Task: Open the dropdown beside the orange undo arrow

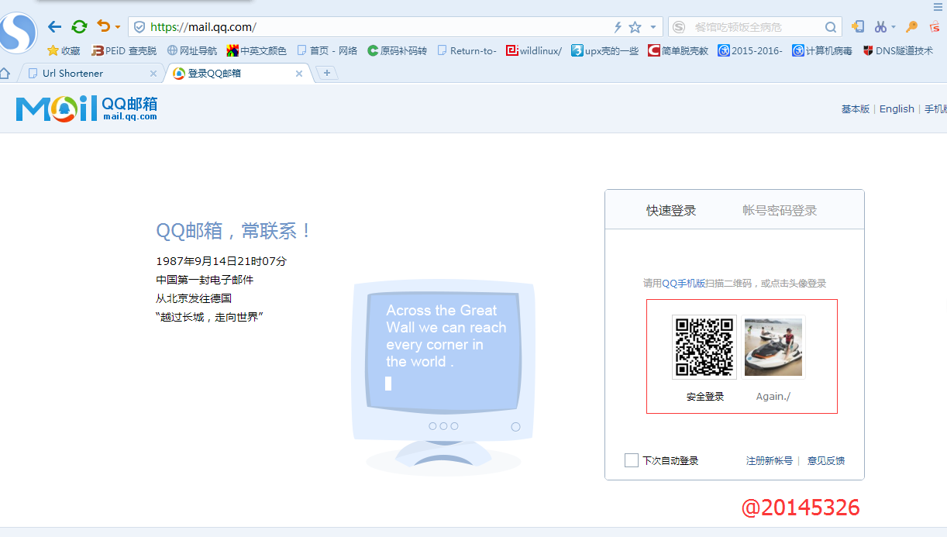Action: pos(118,27)
